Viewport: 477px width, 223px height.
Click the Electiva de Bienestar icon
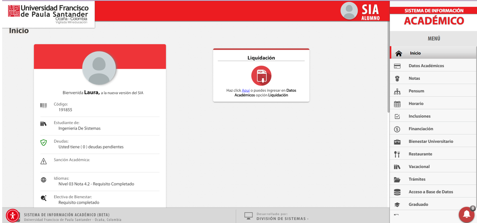point(43,198)
